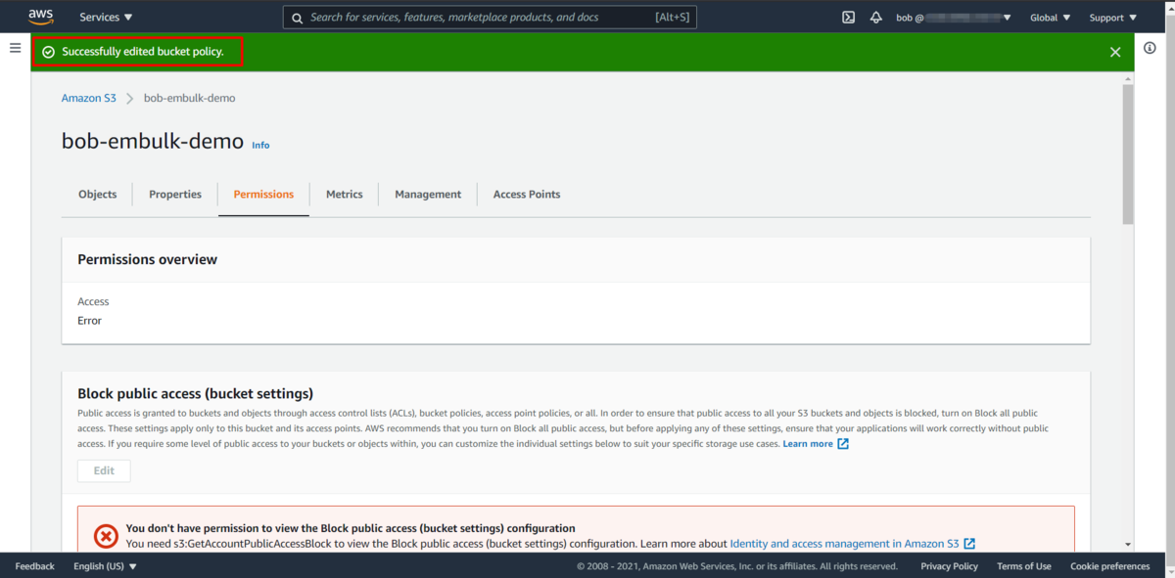The image size is (1175, 578).
Task: Open the Privacy Policy footer link
Action: click(949, 566)
